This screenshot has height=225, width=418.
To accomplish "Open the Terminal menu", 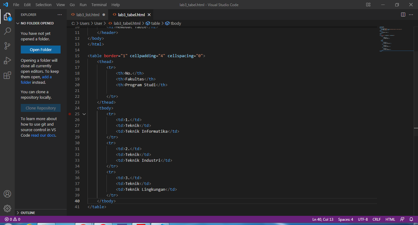I will pyautogui.click(x=99, y=5).
